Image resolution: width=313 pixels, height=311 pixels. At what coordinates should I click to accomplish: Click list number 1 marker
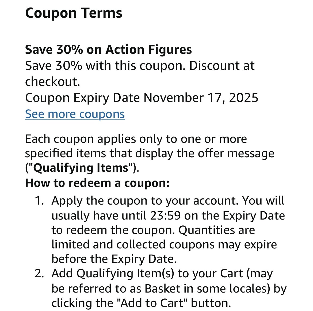(39, 201)
